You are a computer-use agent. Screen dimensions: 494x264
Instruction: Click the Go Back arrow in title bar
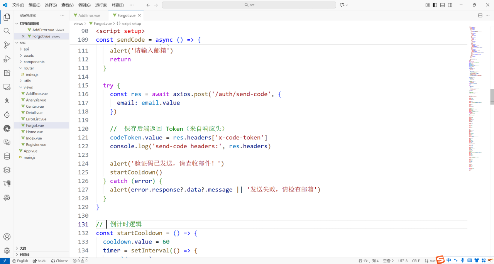(x=148, y=5)
